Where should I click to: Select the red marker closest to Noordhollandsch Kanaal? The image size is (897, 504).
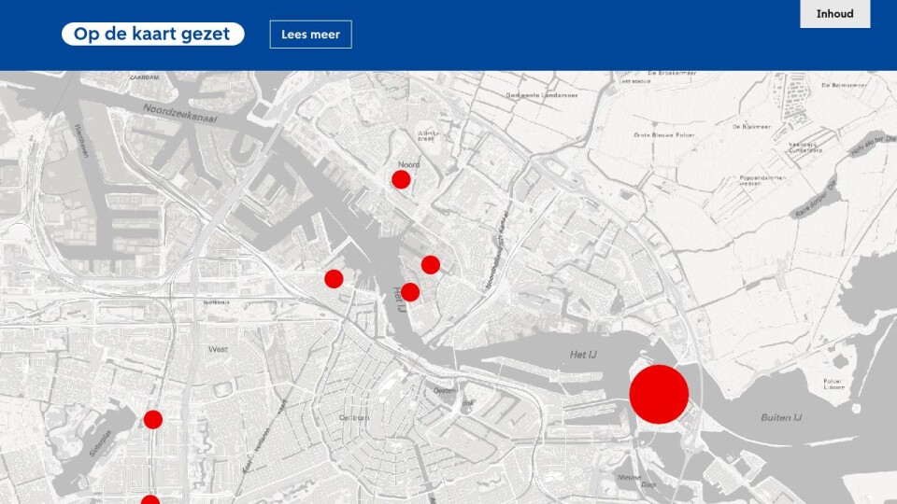click(430, 265)
